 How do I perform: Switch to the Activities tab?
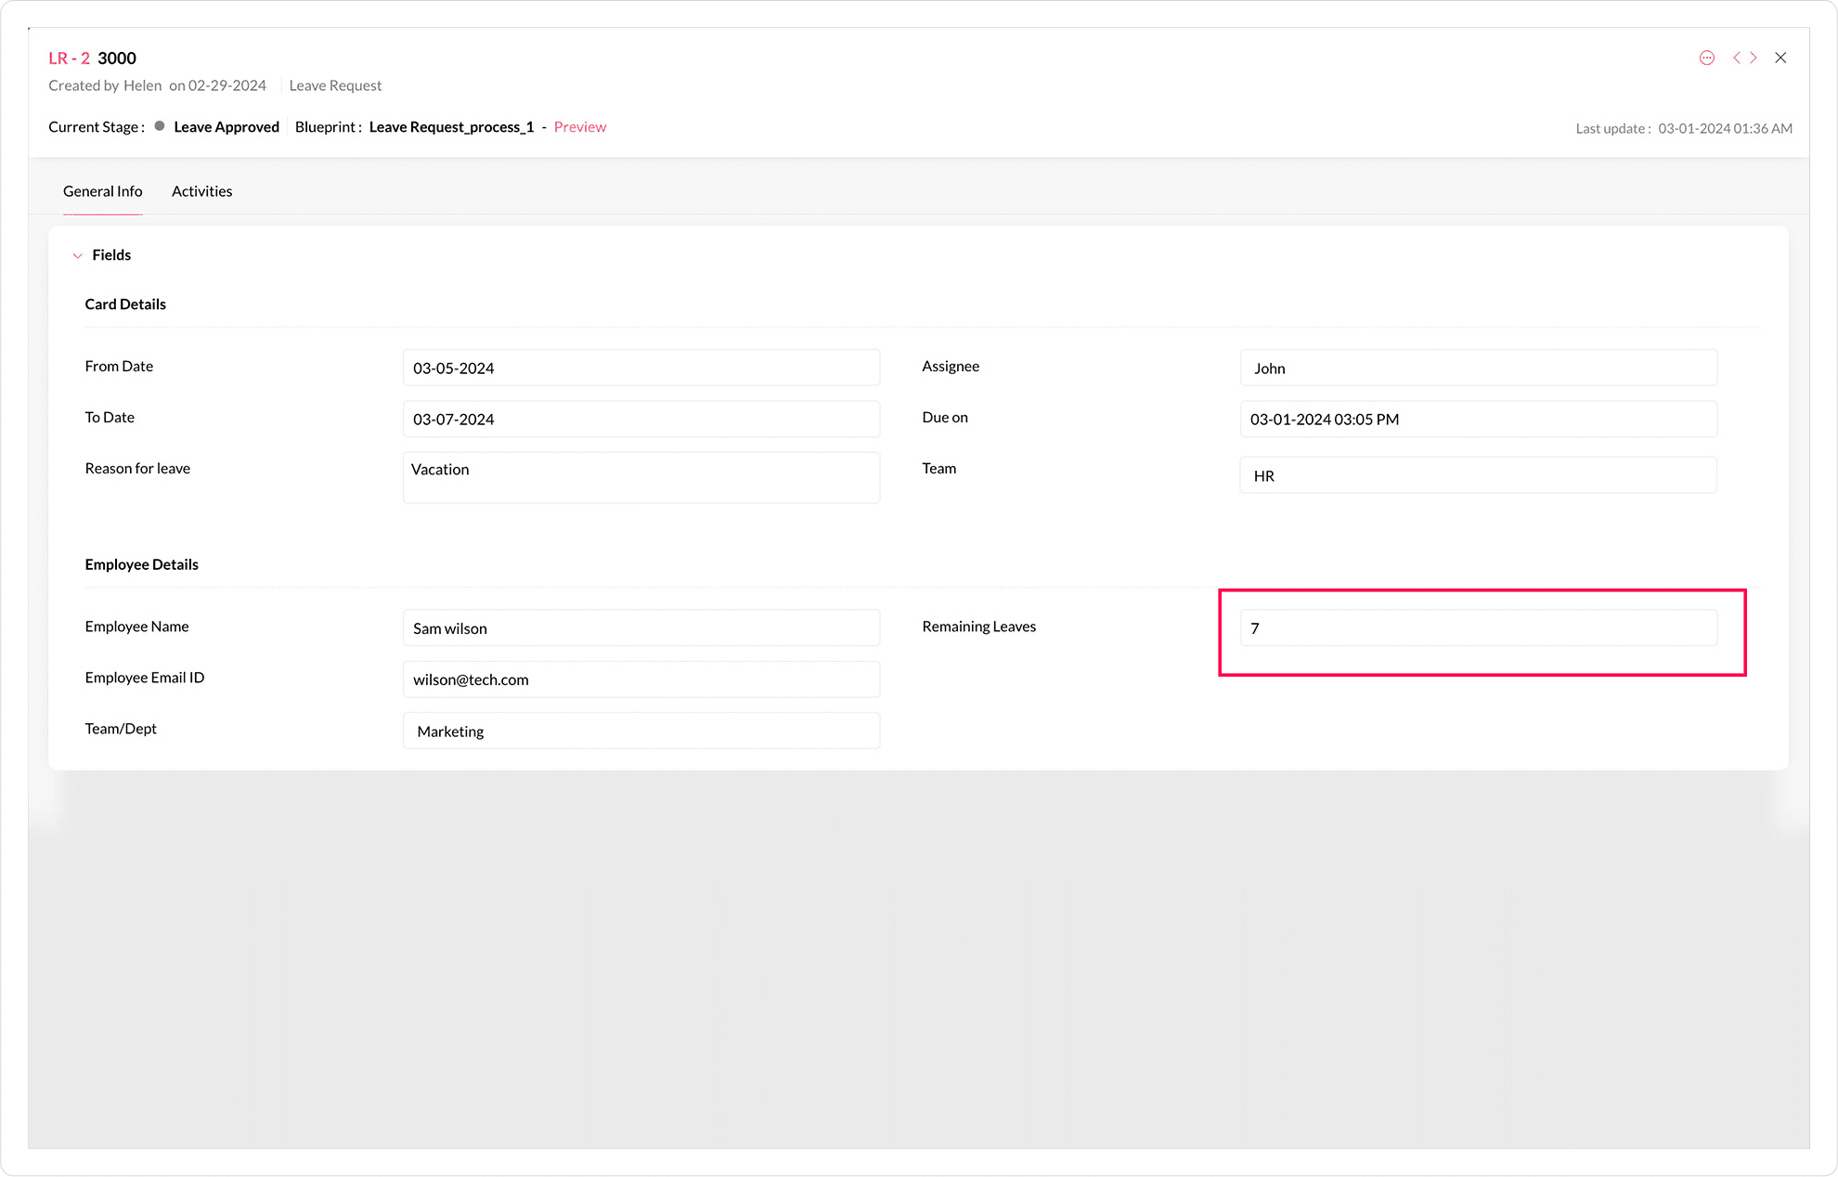201,191
